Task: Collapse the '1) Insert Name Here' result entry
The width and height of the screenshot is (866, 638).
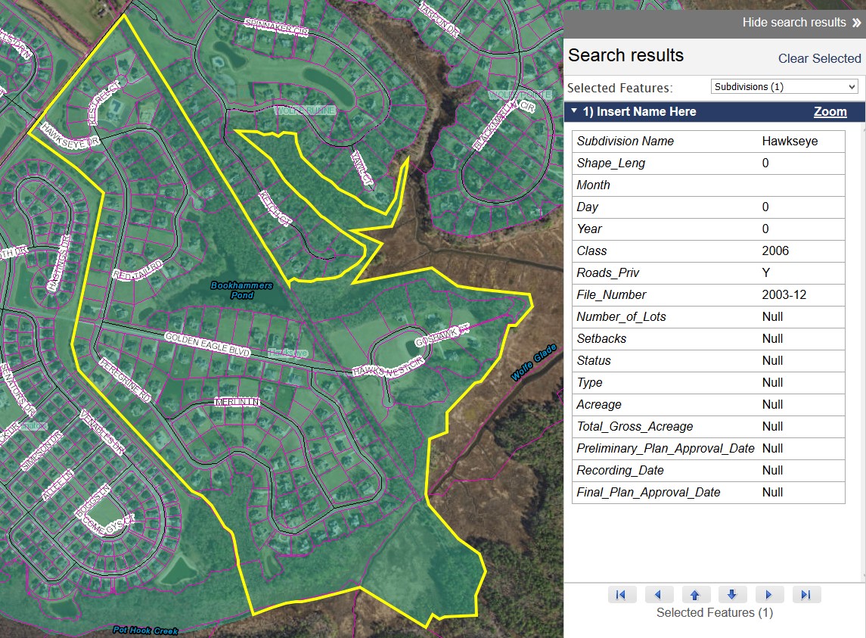Action: [x=574, y=111]
